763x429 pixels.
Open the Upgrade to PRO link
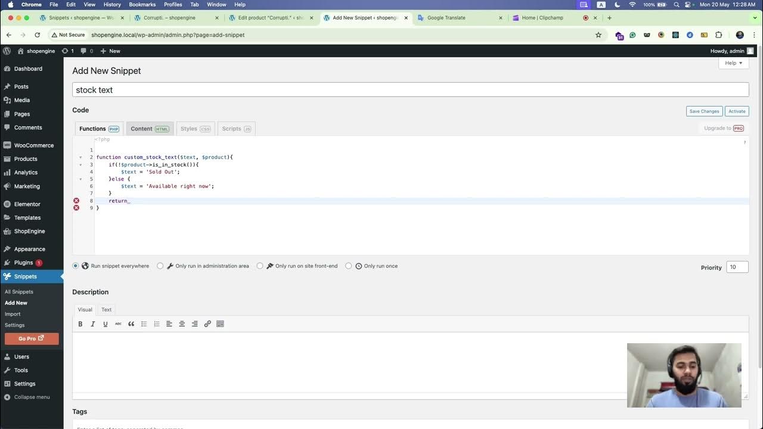[x=723, y=128]
